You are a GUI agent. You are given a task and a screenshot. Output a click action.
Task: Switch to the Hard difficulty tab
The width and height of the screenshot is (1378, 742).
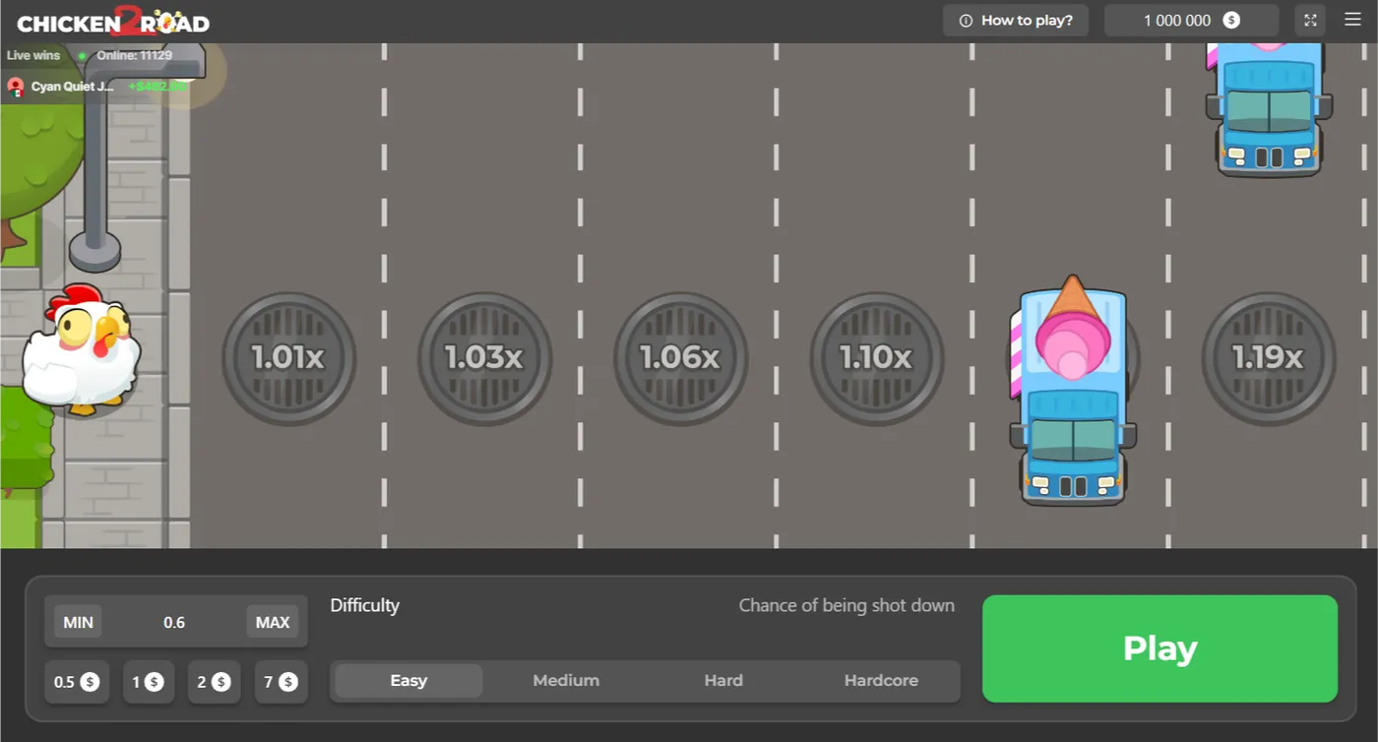(x=723, y=680)
